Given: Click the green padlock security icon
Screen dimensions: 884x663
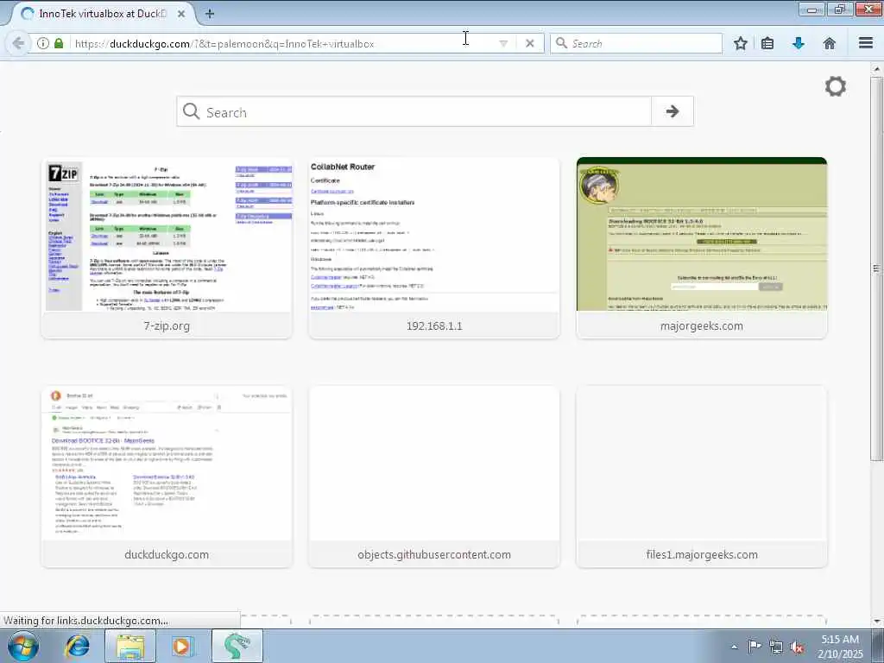Looking at the screenshot, I should pos(59,43).
